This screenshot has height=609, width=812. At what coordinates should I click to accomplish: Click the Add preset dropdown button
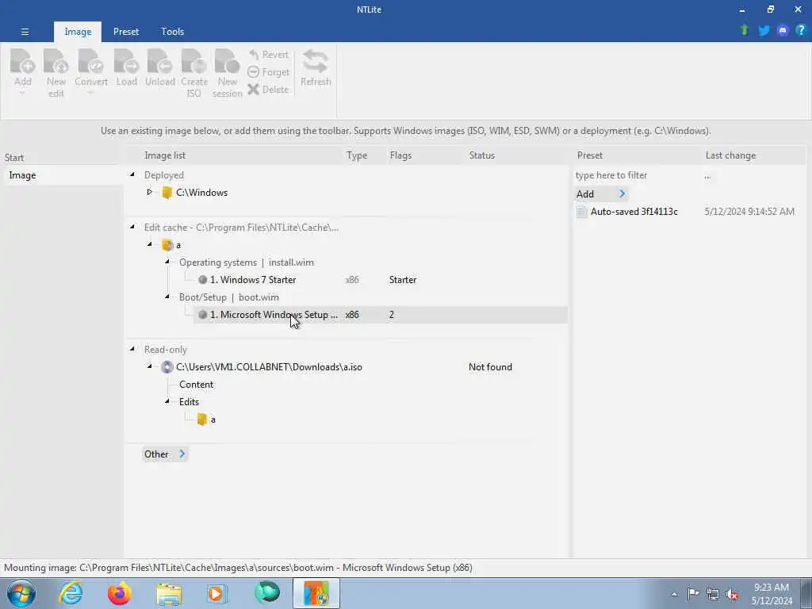(x=601, y=194)
